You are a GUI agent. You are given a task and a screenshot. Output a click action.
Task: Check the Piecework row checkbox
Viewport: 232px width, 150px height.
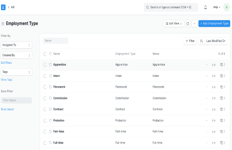(45, 87)
